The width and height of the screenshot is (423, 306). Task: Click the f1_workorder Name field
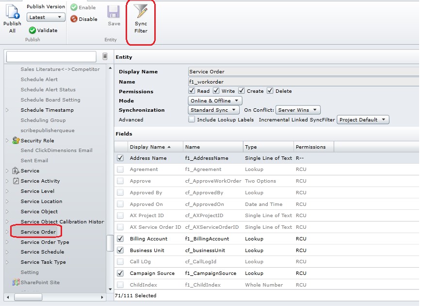pyautogui.click(x=304, y=82)
